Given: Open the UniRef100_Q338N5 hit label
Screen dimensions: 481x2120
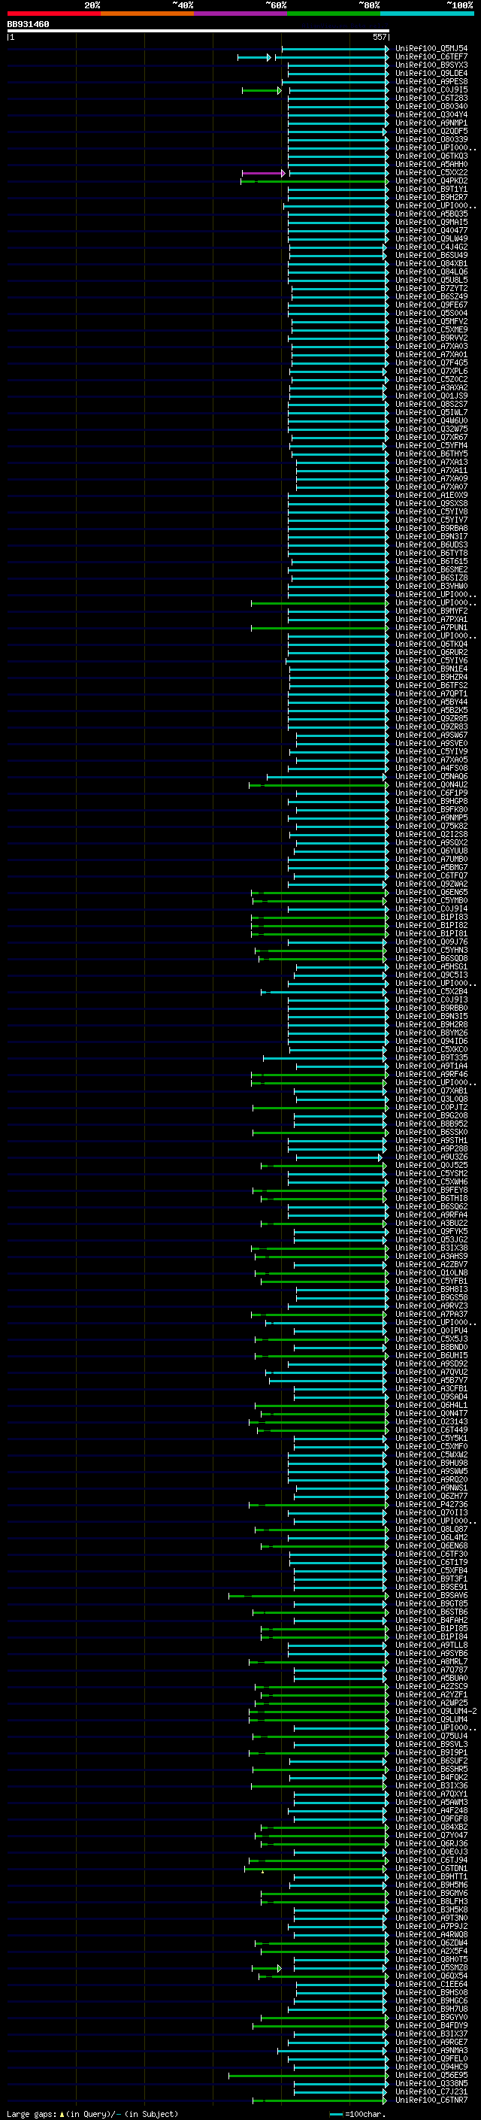Looking at the screenshot, I should [431, 2084].
